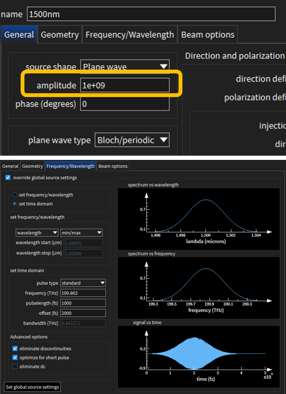Click the phase (degrees) input field

click(x=125, y=104)
